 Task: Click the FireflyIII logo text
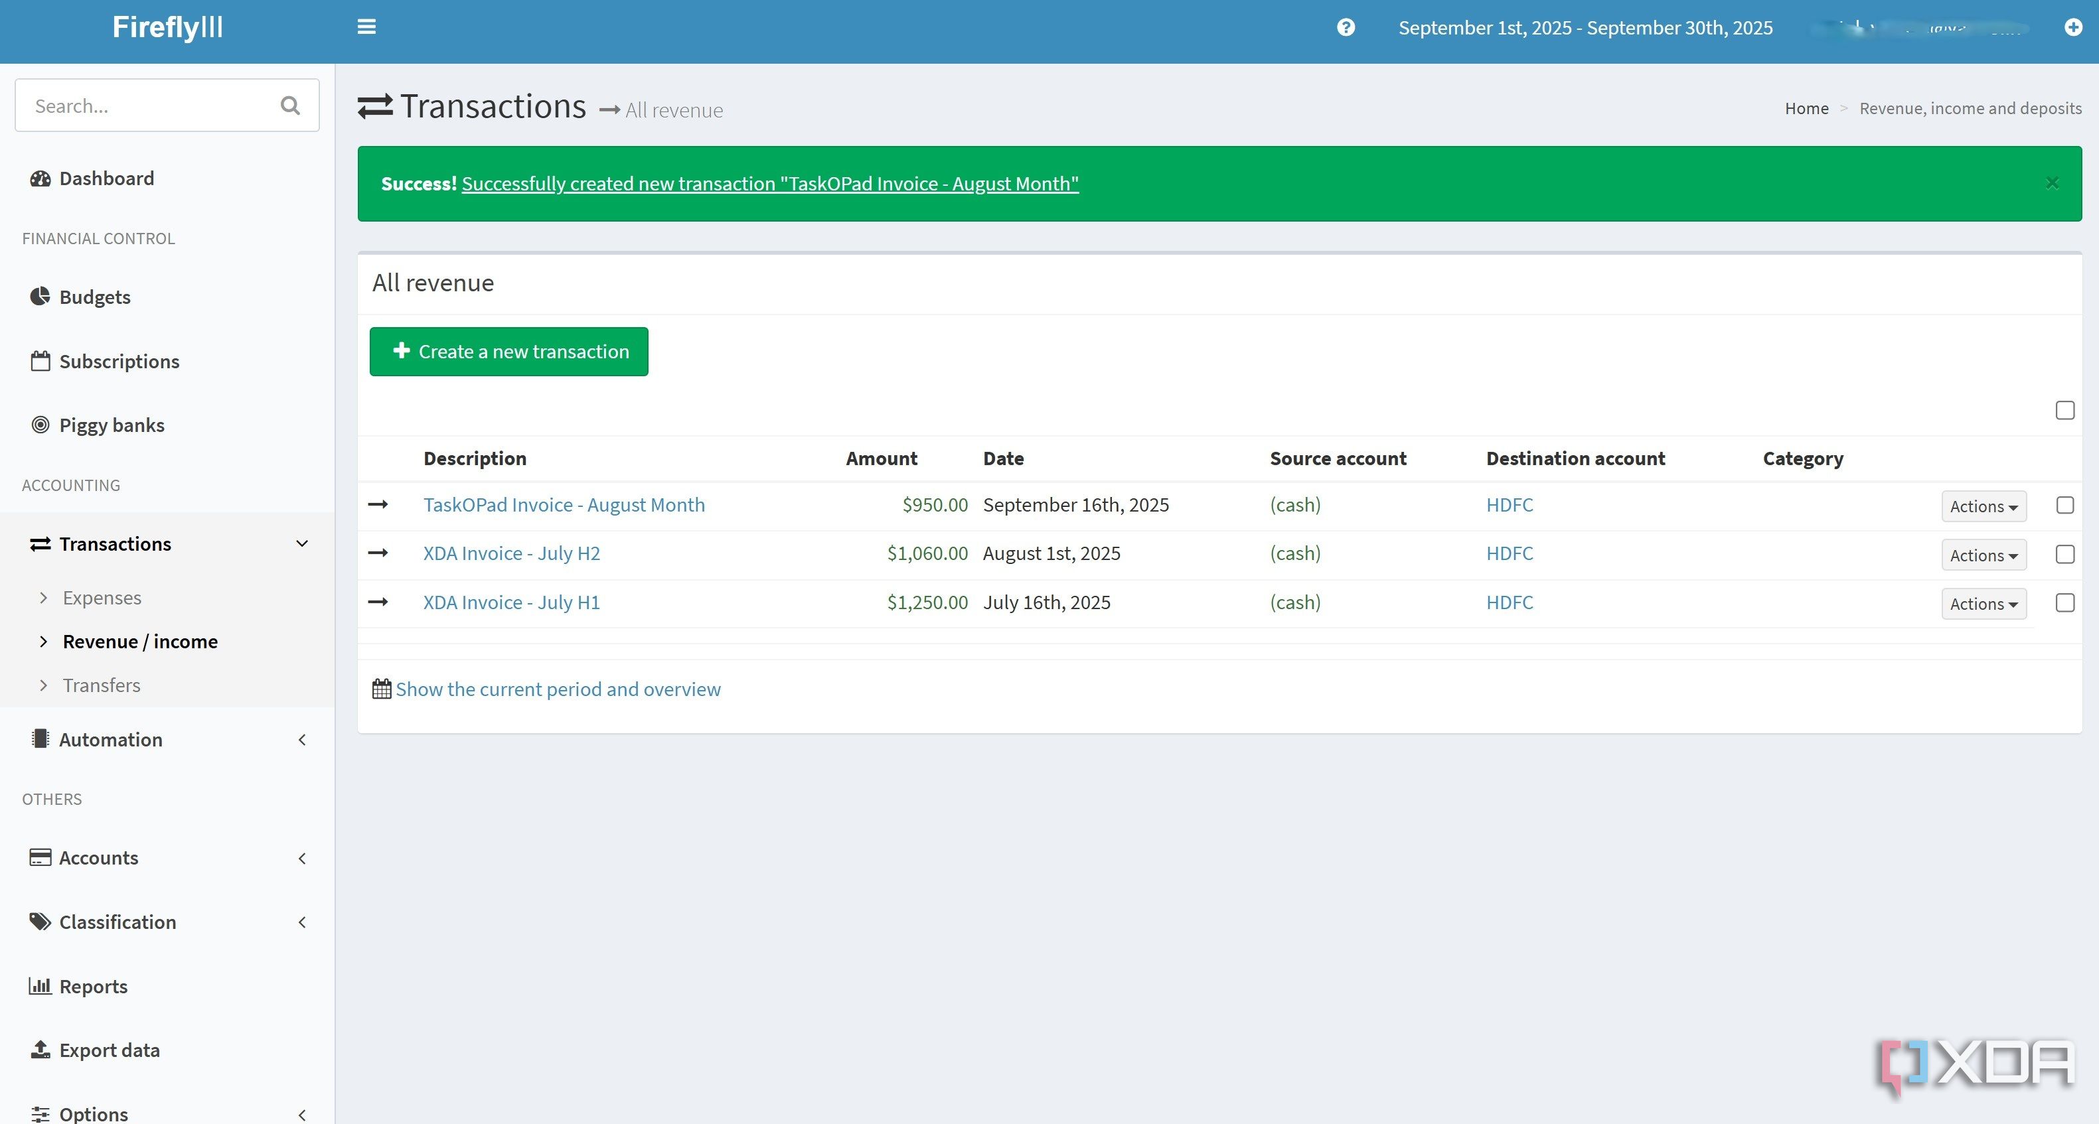click(167, 27)
